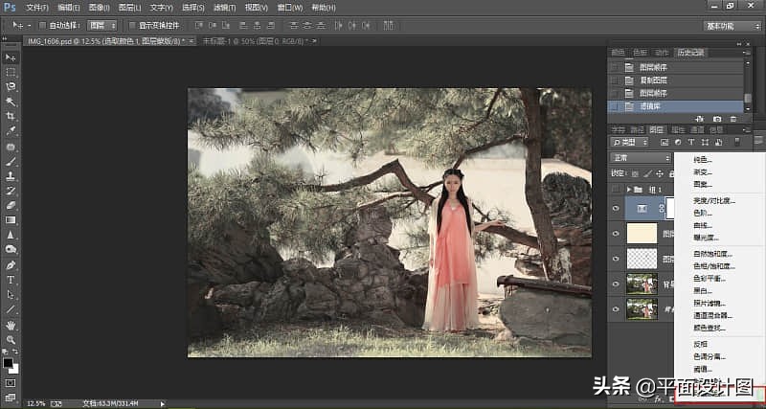
Task: Select the Horizontal Type tool
Action: [11, 280]
